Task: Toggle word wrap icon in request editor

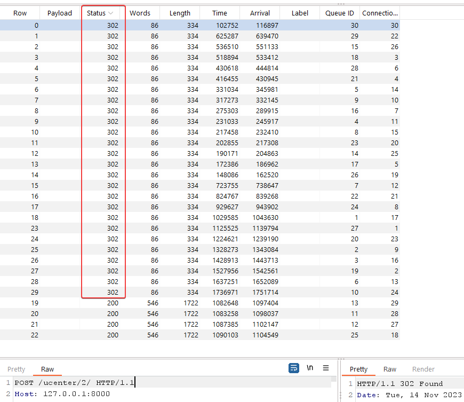Action: 293,368
